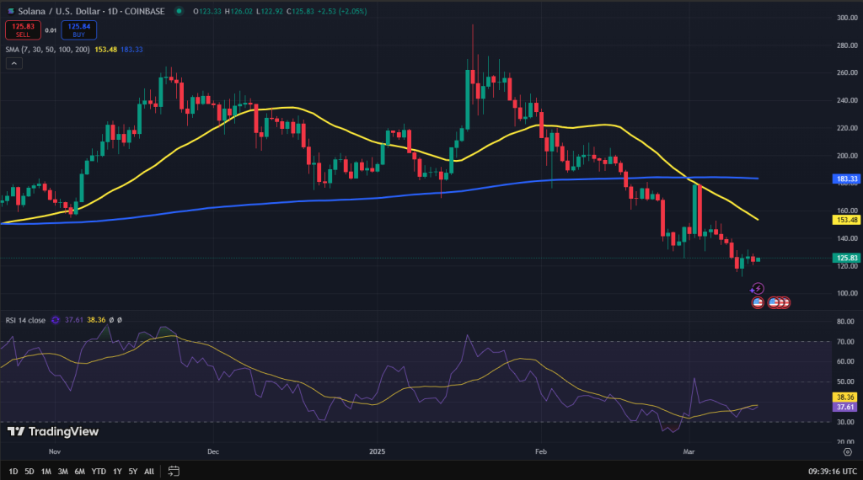Click the Feb label on the time axis
The width and height of the screenshot is (863, 480).
(541, 452)
